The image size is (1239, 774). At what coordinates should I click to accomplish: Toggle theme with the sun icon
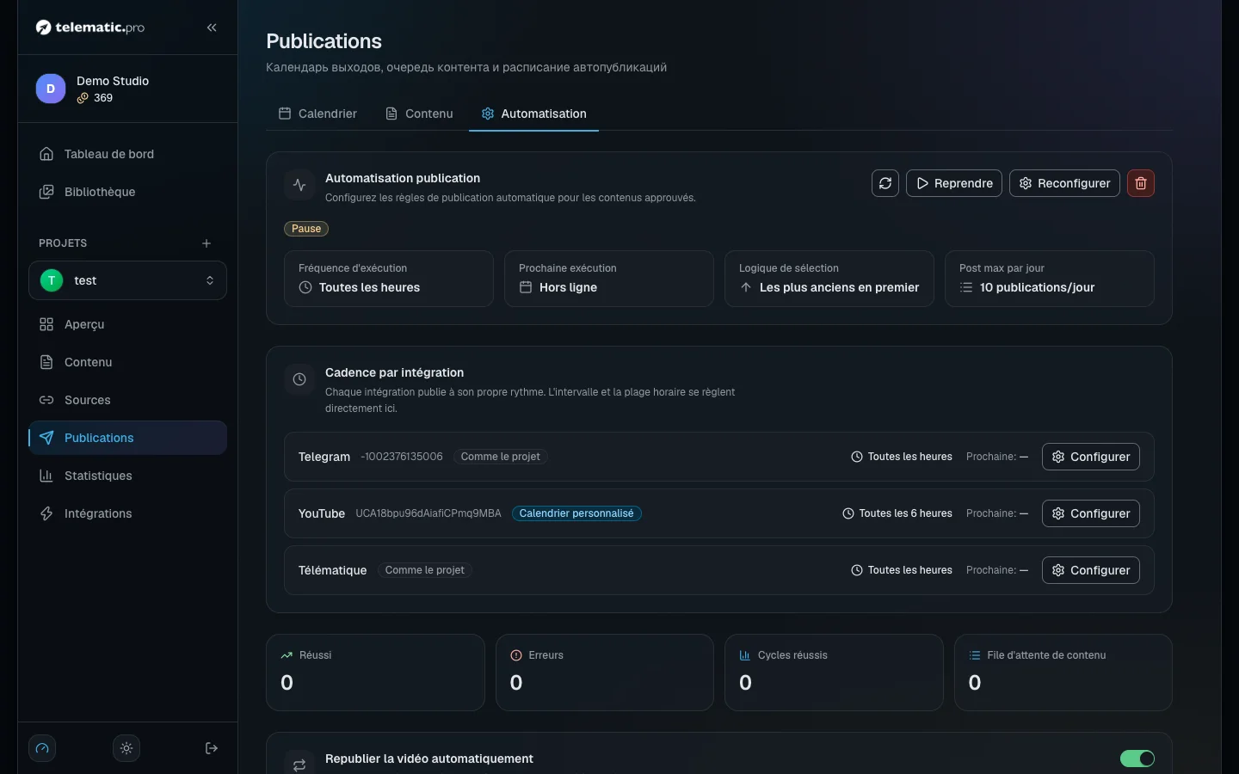point(126,748)
